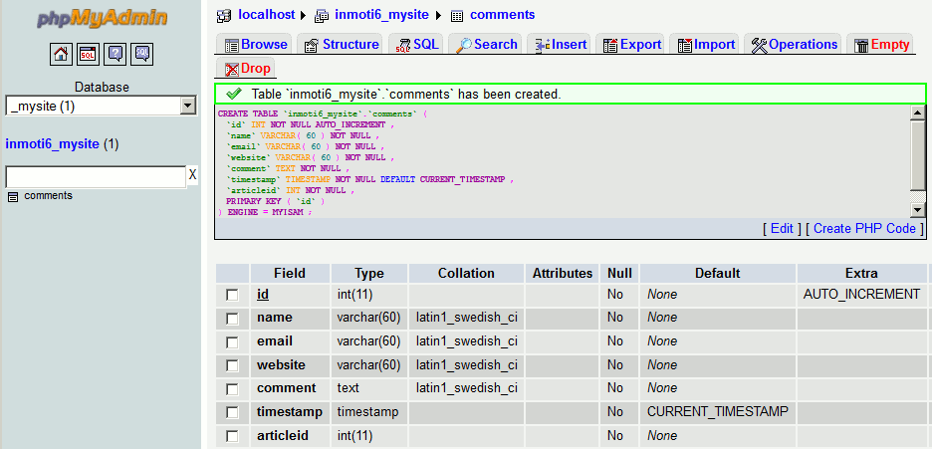Image resolution: width=932 pixels, height=449 pixels.
Task: Click the SQL reference documentation icon
Action: tap(142, 54)
